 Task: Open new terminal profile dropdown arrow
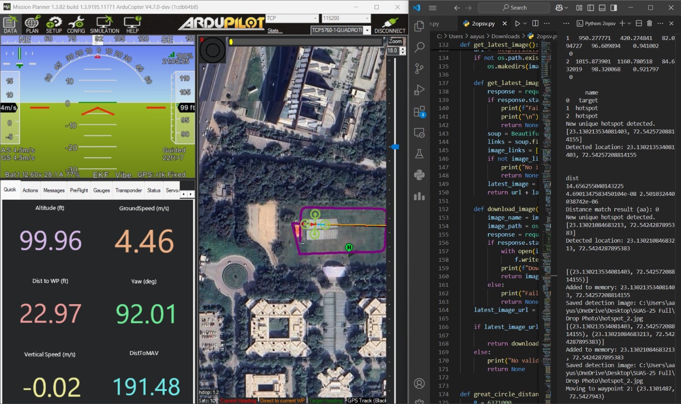click(630, 23)
